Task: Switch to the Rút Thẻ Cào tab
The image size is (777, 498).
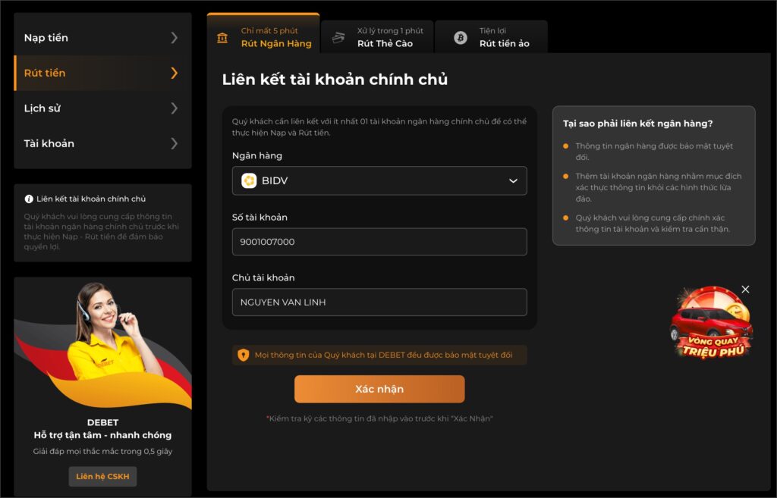Action: point(378,37)
